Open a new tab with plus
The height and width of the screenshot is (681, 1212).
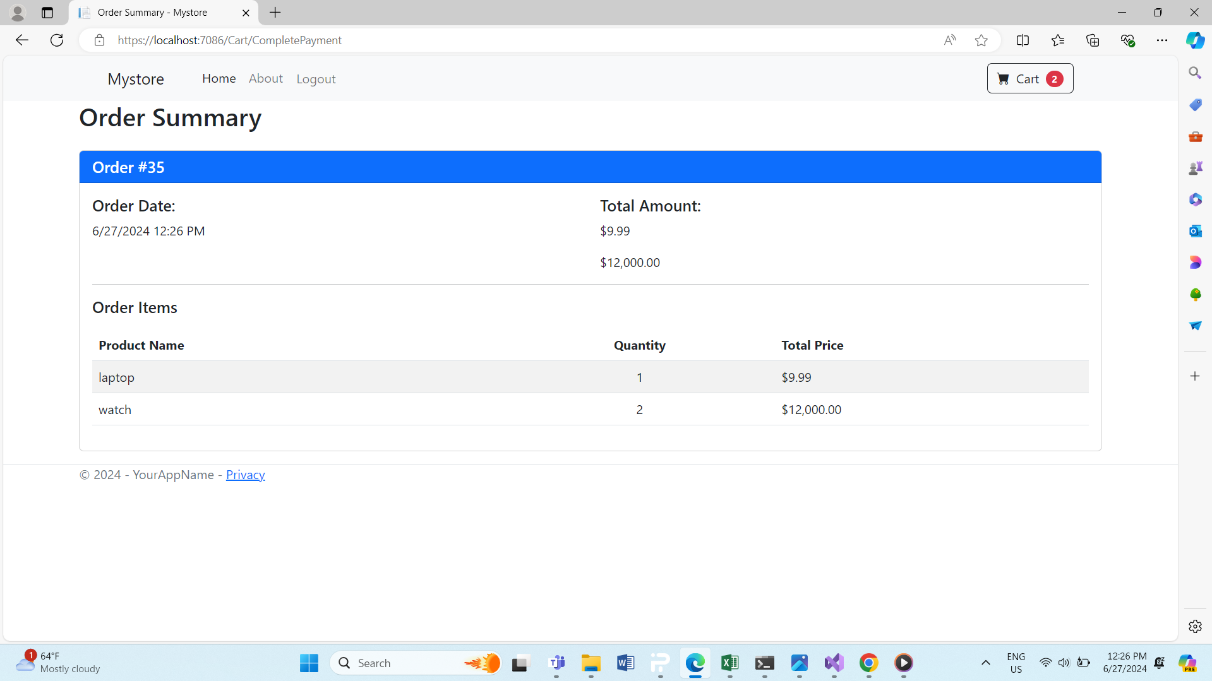(275, 13)
